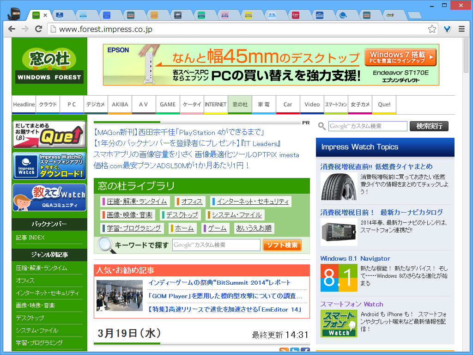Screen dimensions: 473x355
Task: Click the magnifying-glass search icon
Action: pyautogui.click(x=321, y=126)
